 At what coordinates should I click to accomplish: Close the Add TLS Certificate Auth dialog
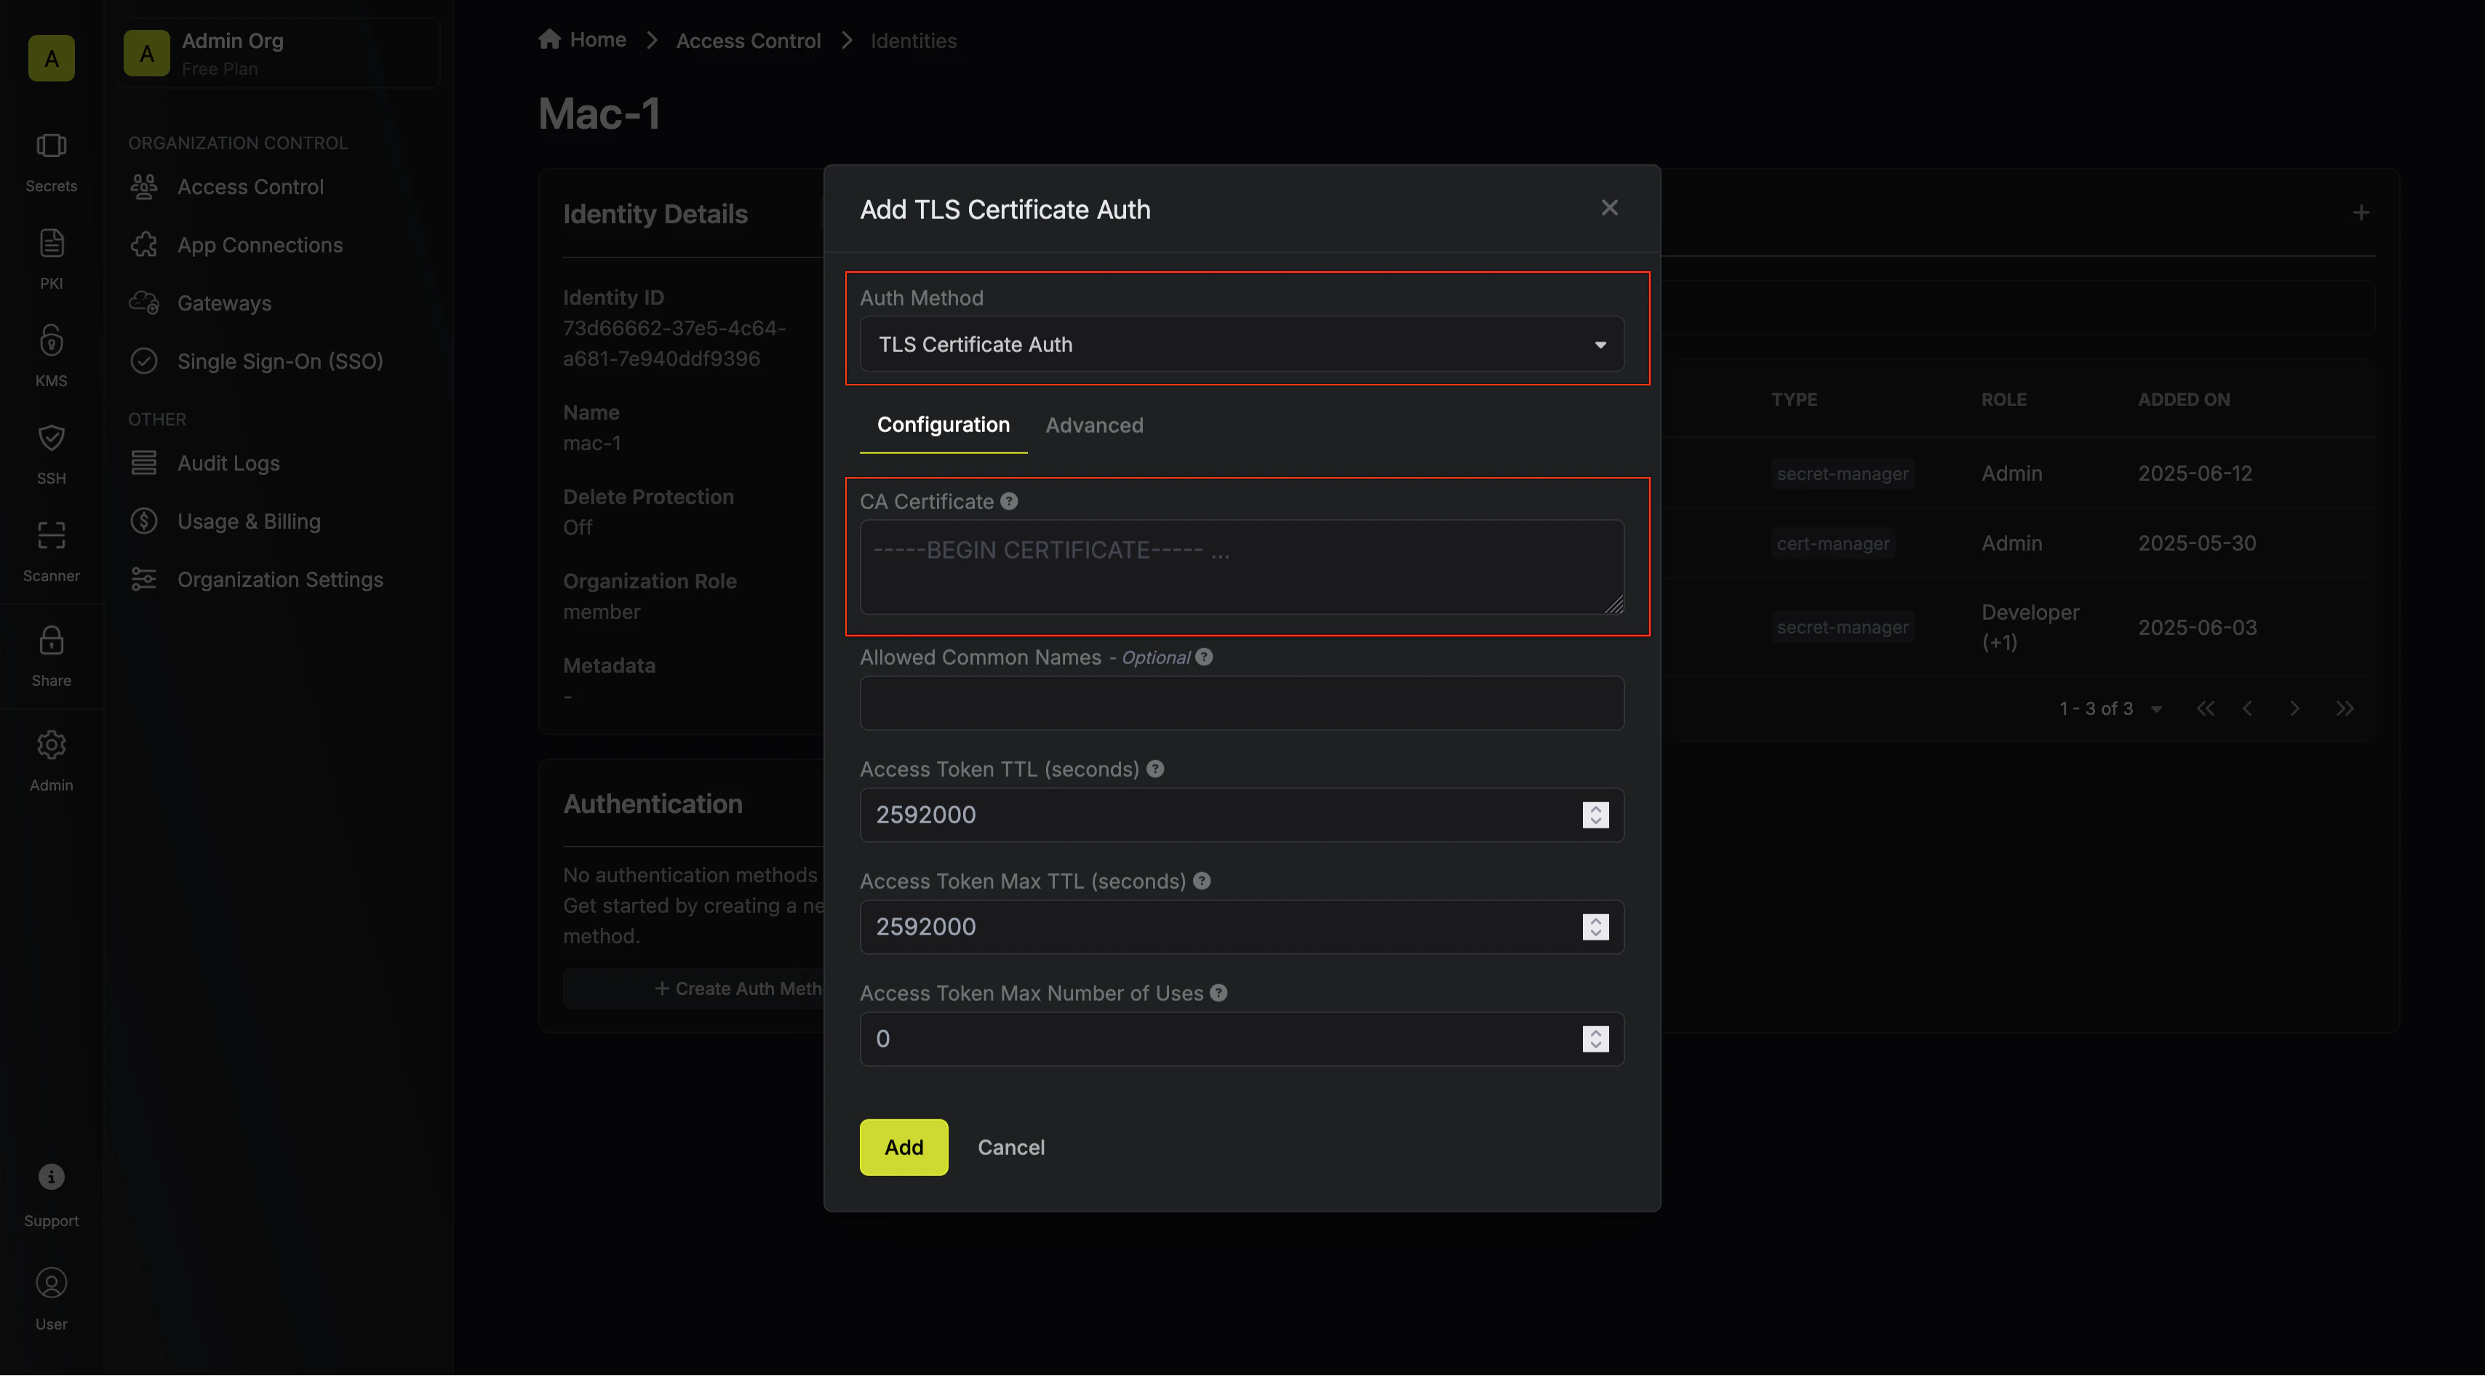[1609, 207]
